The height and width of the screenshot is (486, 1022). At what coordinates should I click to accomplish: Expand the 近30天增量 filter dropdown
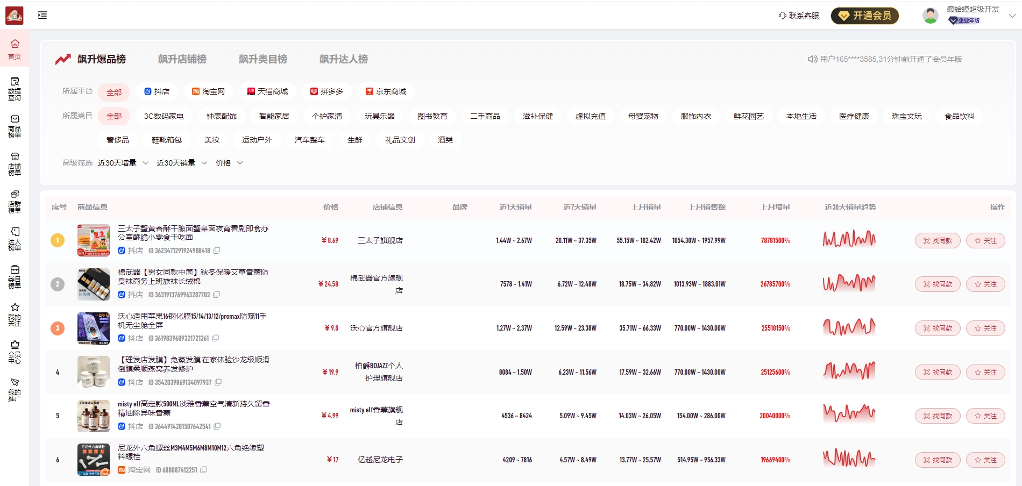[x=123, y=162]
